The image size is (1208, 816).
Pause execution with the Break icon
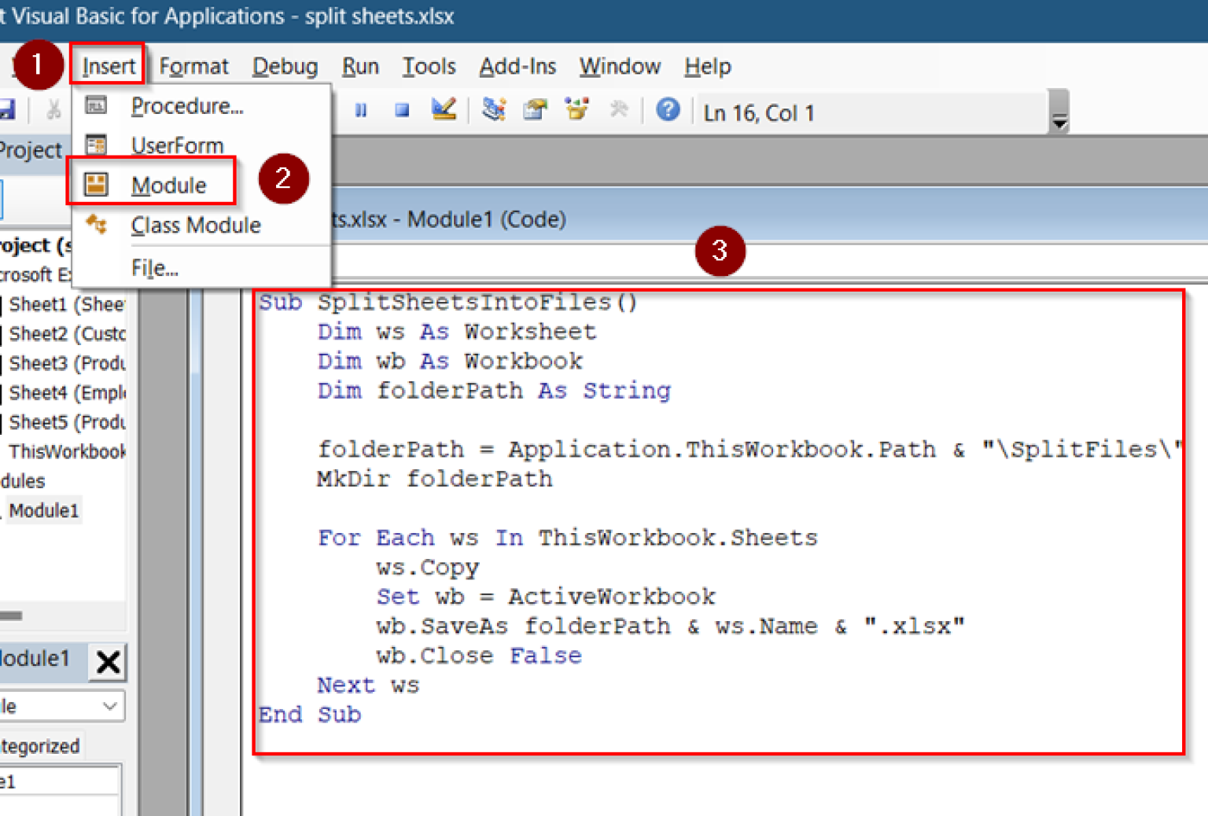coord(362,111)
